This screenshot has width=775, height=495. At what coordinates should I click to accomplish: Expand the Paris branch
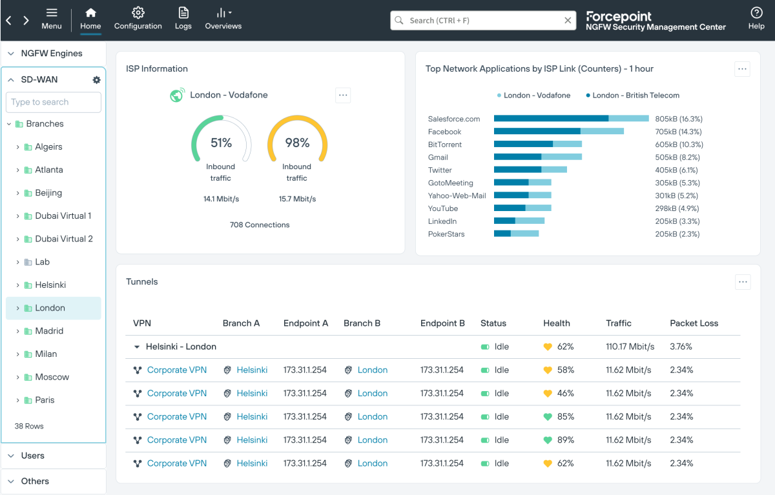(x=17, y=401)
